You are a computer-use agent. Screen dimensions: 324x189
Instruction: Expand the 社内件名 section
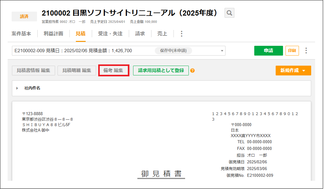coord(17,88)
